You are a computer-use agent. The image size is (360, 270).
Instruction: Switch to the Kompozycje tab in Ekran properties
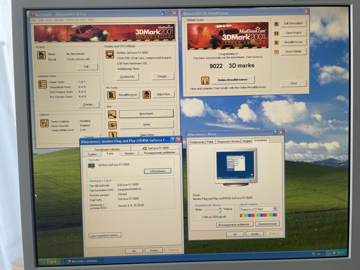click(197, 142)
